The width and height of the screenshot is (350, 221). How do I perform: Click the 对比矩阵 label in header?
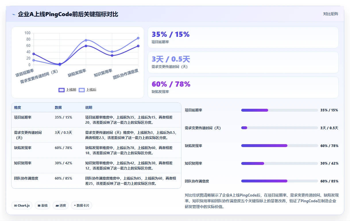point(330,14)
